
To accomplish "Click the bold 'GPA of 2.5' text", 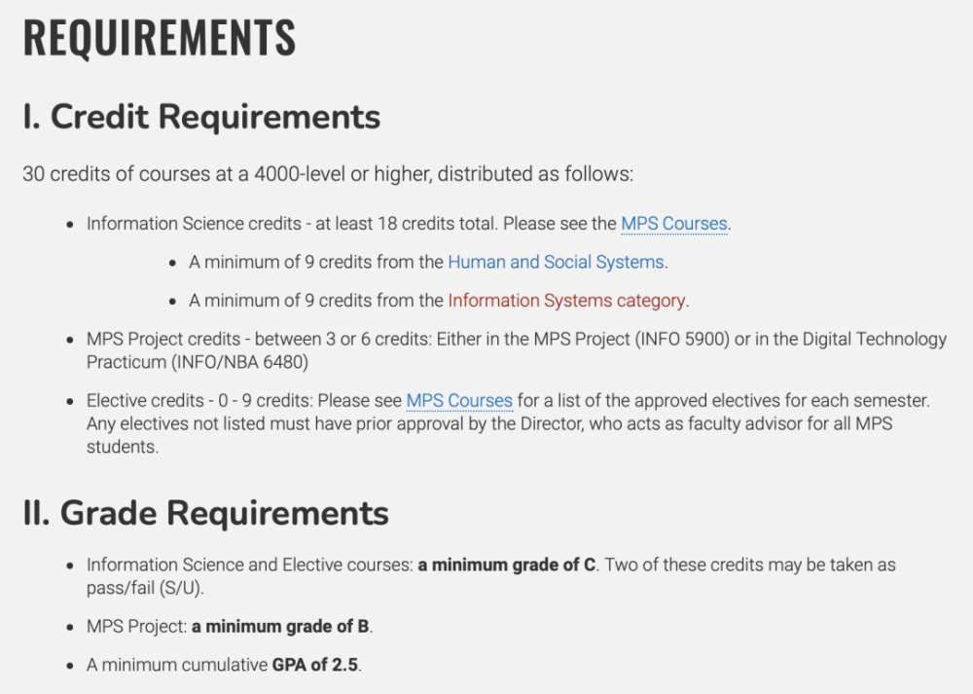I will (x=315, y=665).
